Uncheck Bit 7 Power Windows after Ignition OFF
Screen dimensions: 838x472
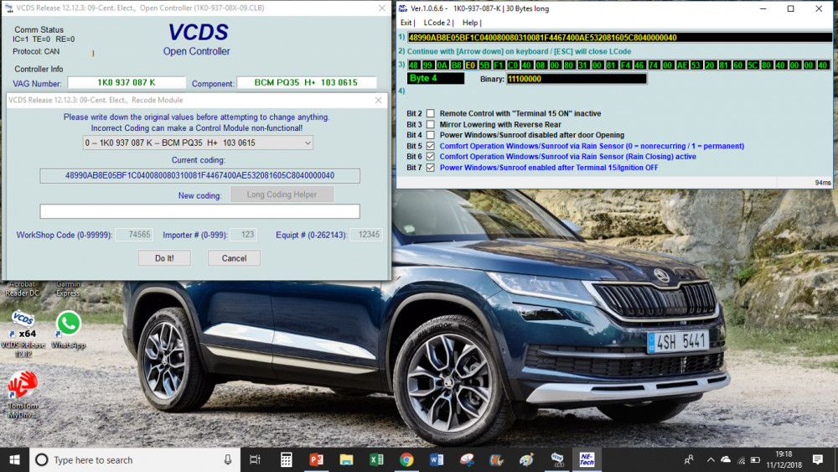point(430,168)
